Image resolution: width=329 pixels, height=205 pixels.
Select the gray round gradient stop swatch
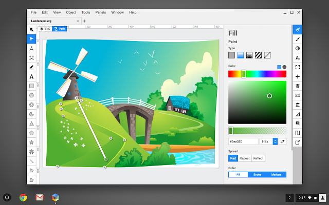tap(284, 67)
